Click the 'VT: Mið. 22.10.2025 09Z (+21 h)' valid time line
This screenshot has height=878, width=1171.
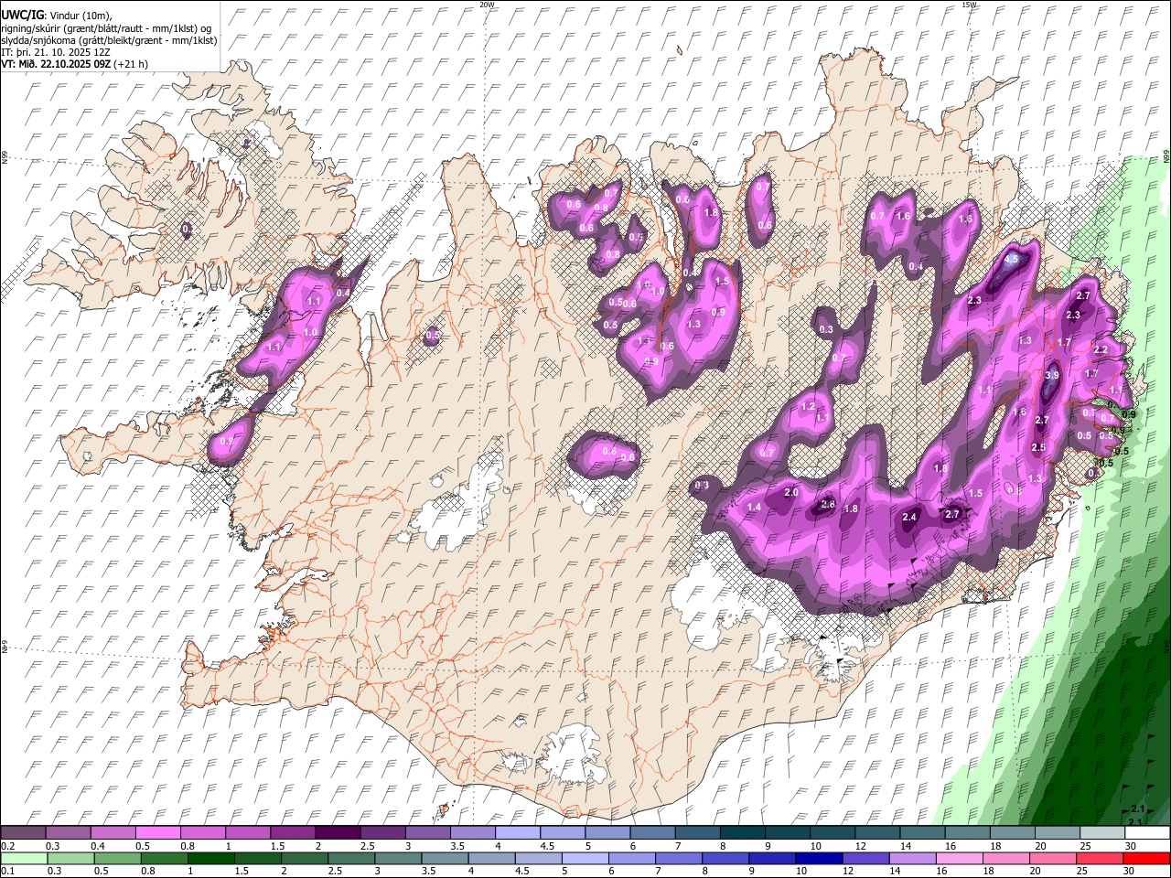click(74, 64)
